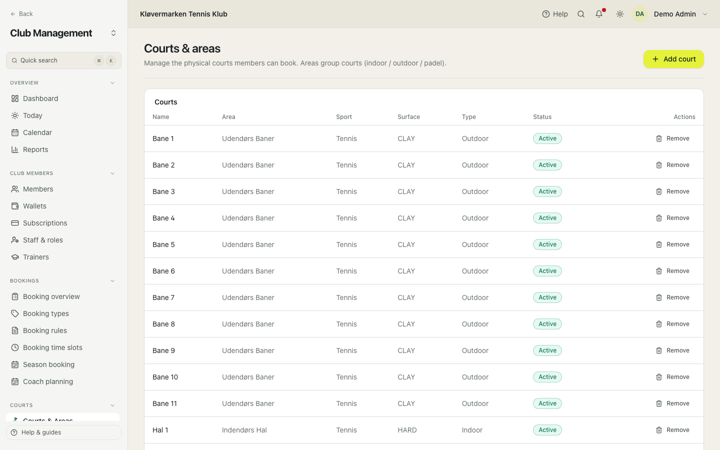This screenshot has width=720, height=450.
Task: Remove the Hal 1 court
Action: [x=672, y=430]
